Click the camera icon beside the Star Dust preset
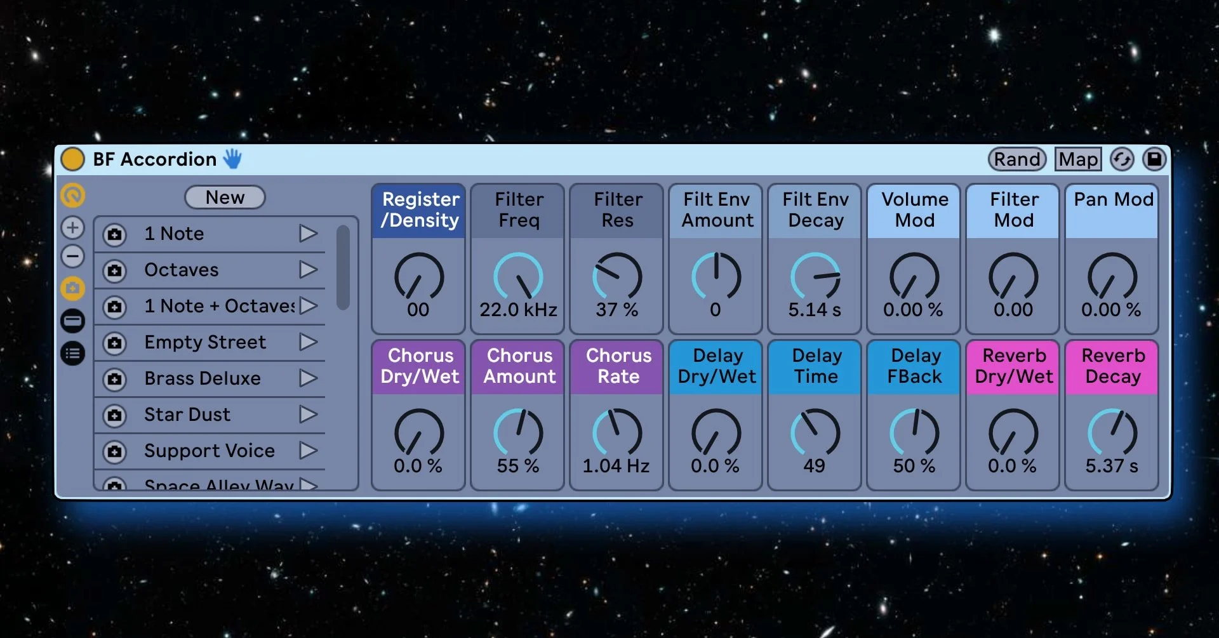The height and width of the screenshot is (638, 1219). [114, 415]
